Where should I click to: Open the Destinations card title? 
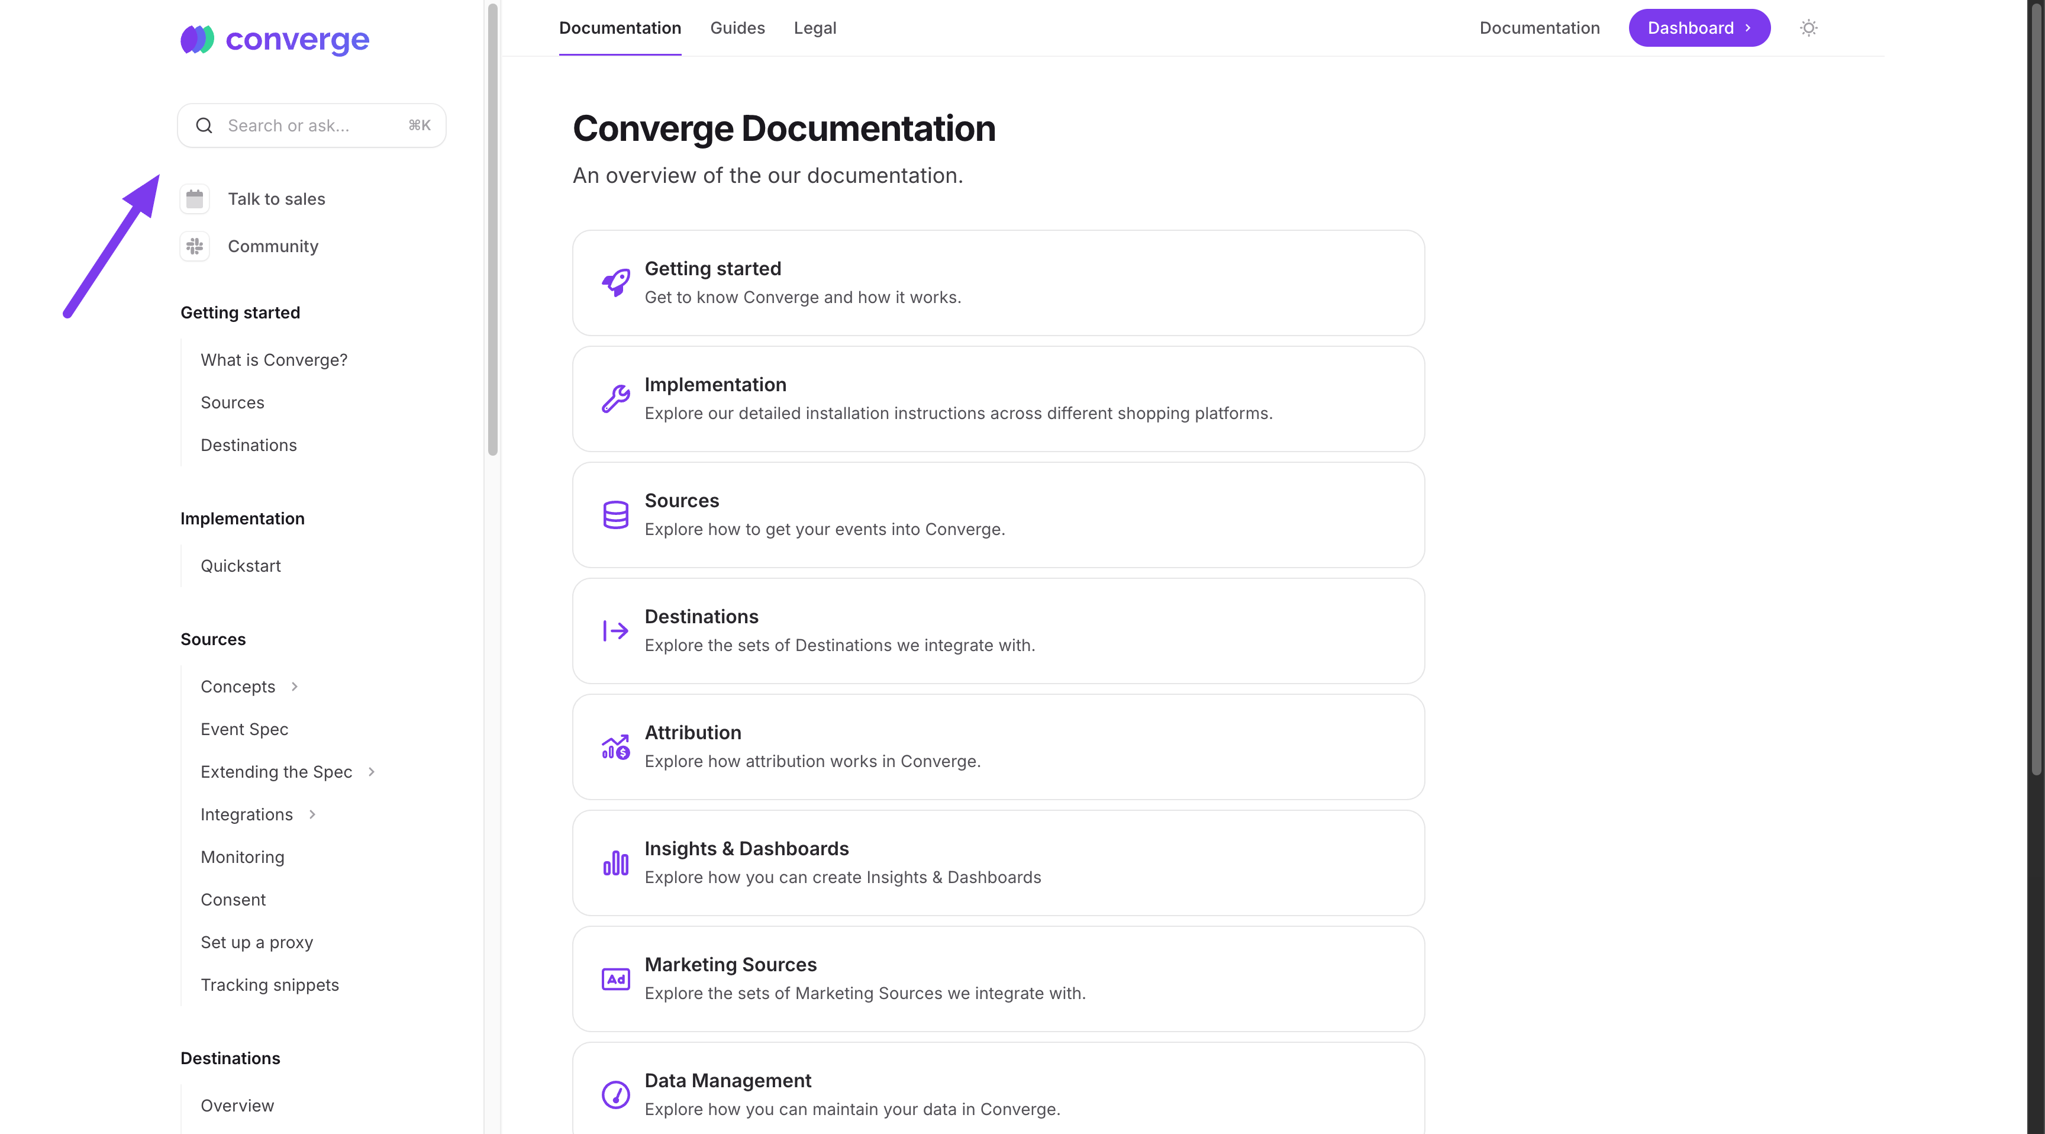click(x=702, y=616)
